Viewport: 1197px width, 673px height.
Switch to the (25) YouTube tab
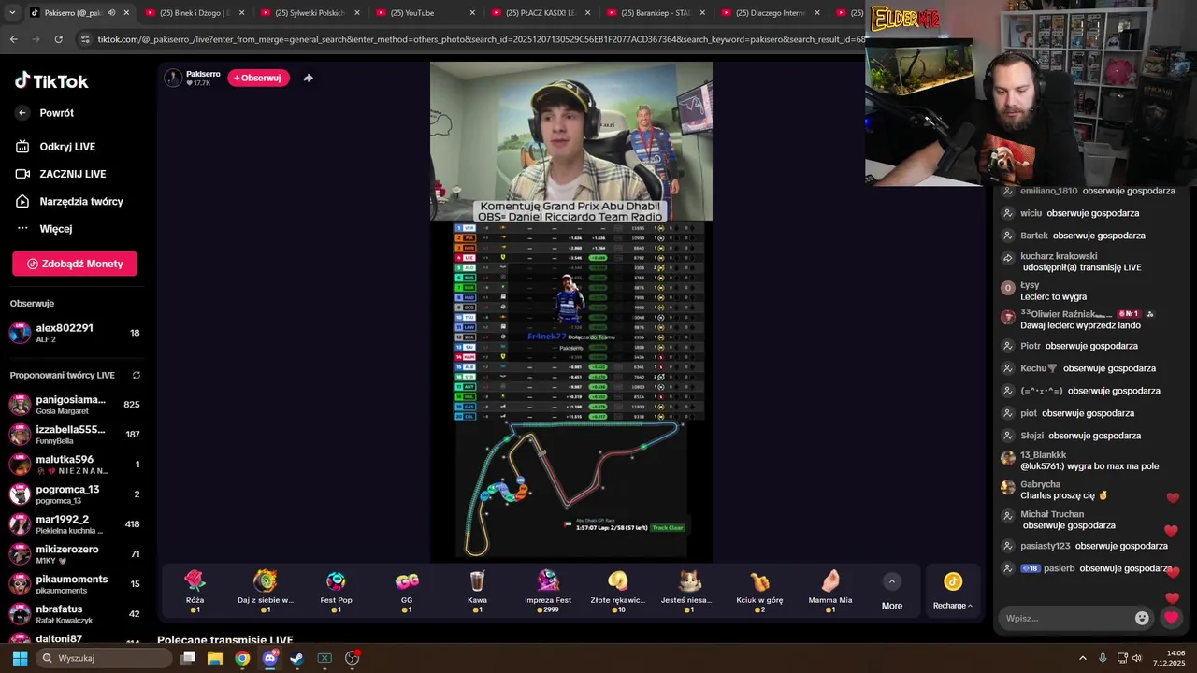pyautogui.click(x=425, y=13)
